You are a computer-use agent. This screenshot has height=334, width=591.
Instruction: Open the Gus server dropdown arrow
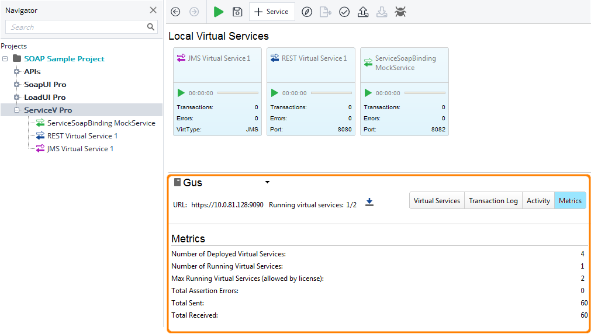click(x=267, y=182)
